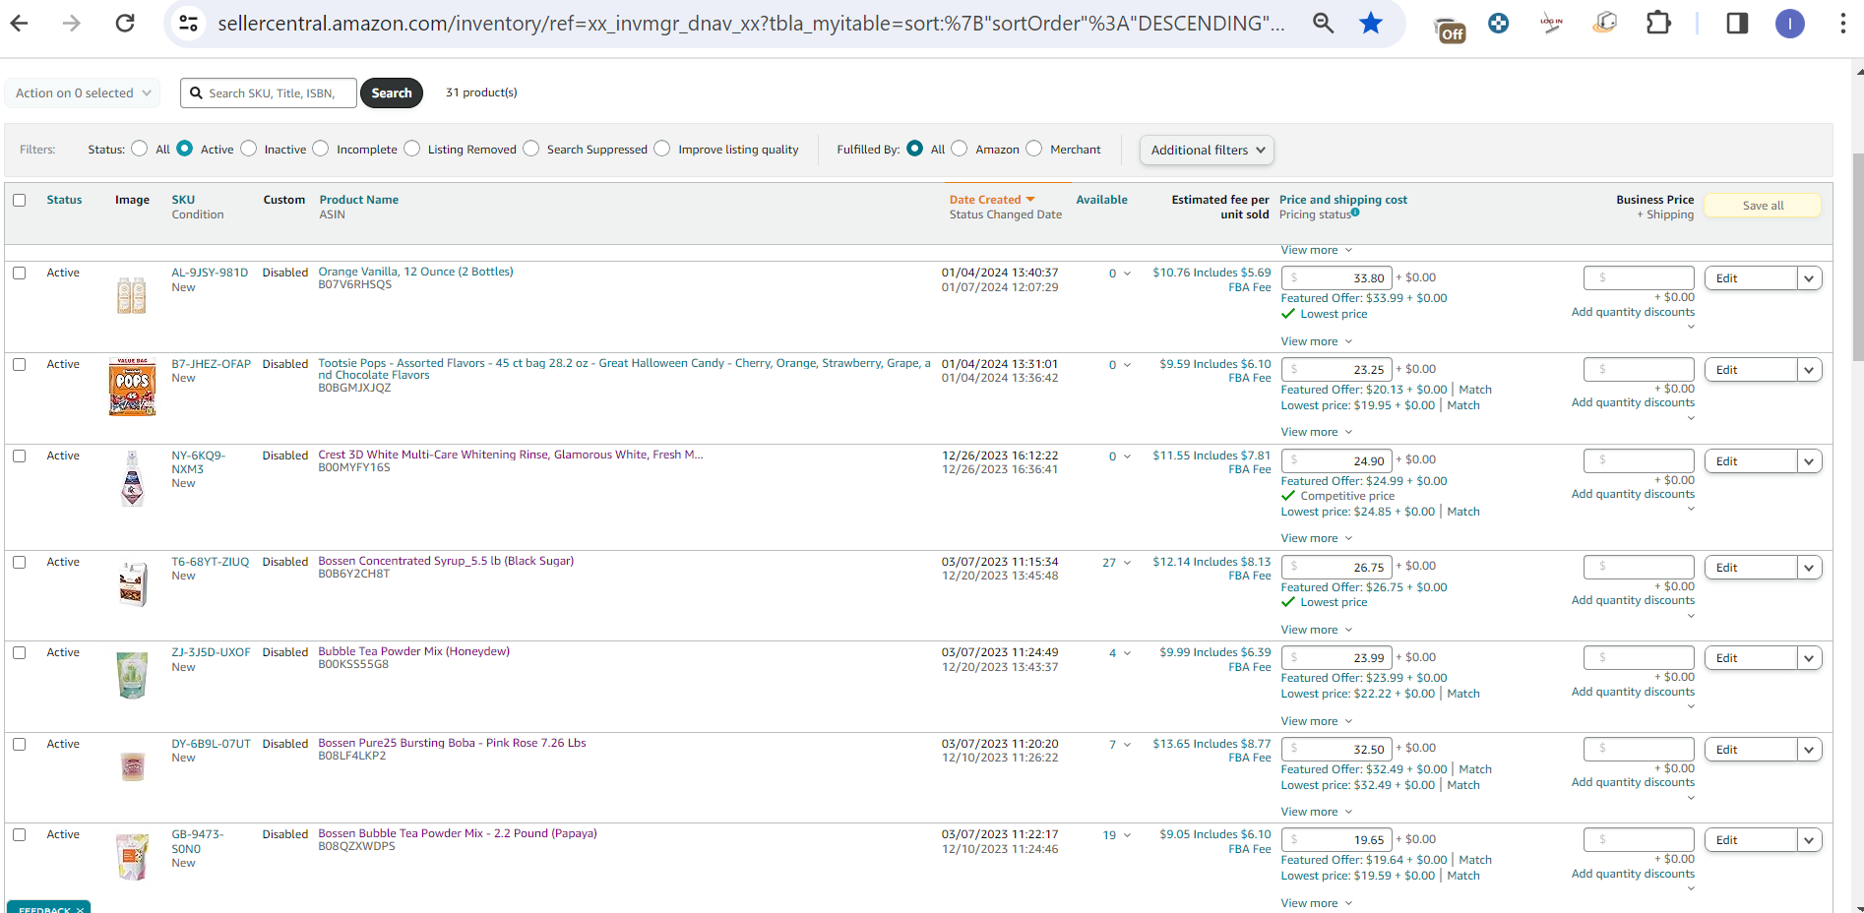Open site information icon in address bar
Screen dimensions: 1864x913
pyautogui.click(x=188, y=23)
